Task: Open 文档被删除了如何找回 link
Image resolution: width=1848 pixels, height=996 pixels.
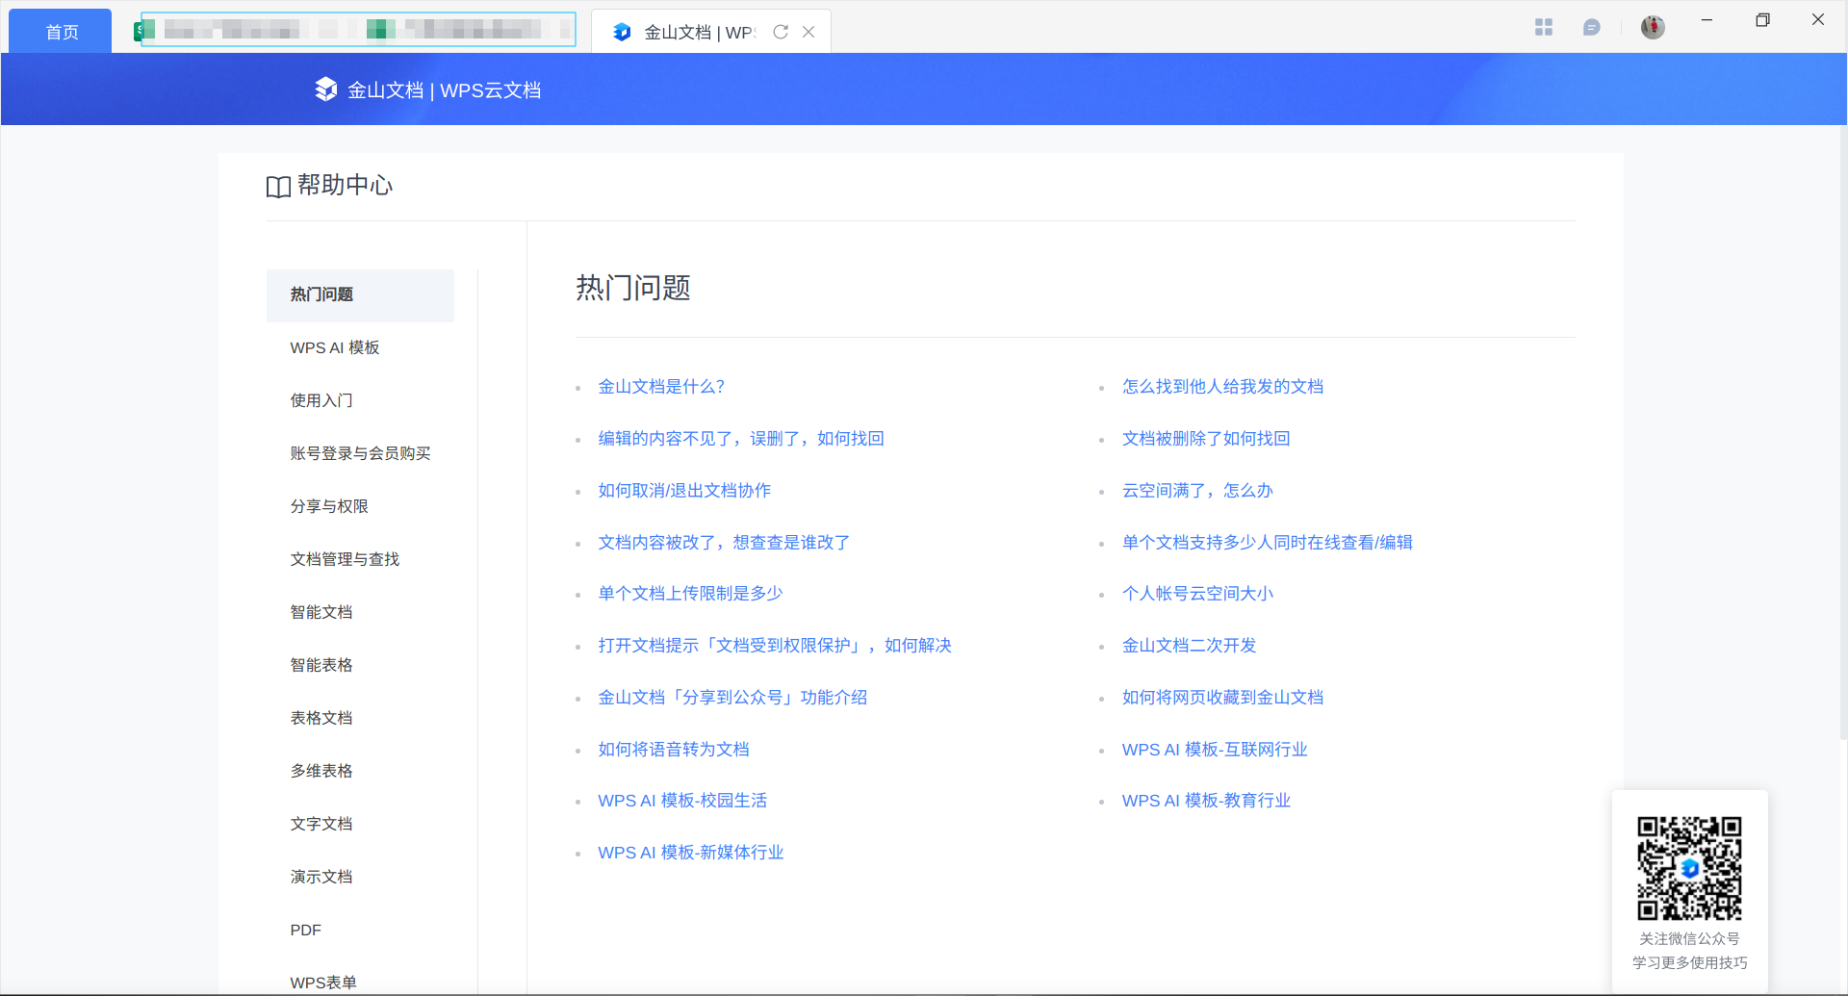Action: pyautogui.click(x=1206, y=439)
